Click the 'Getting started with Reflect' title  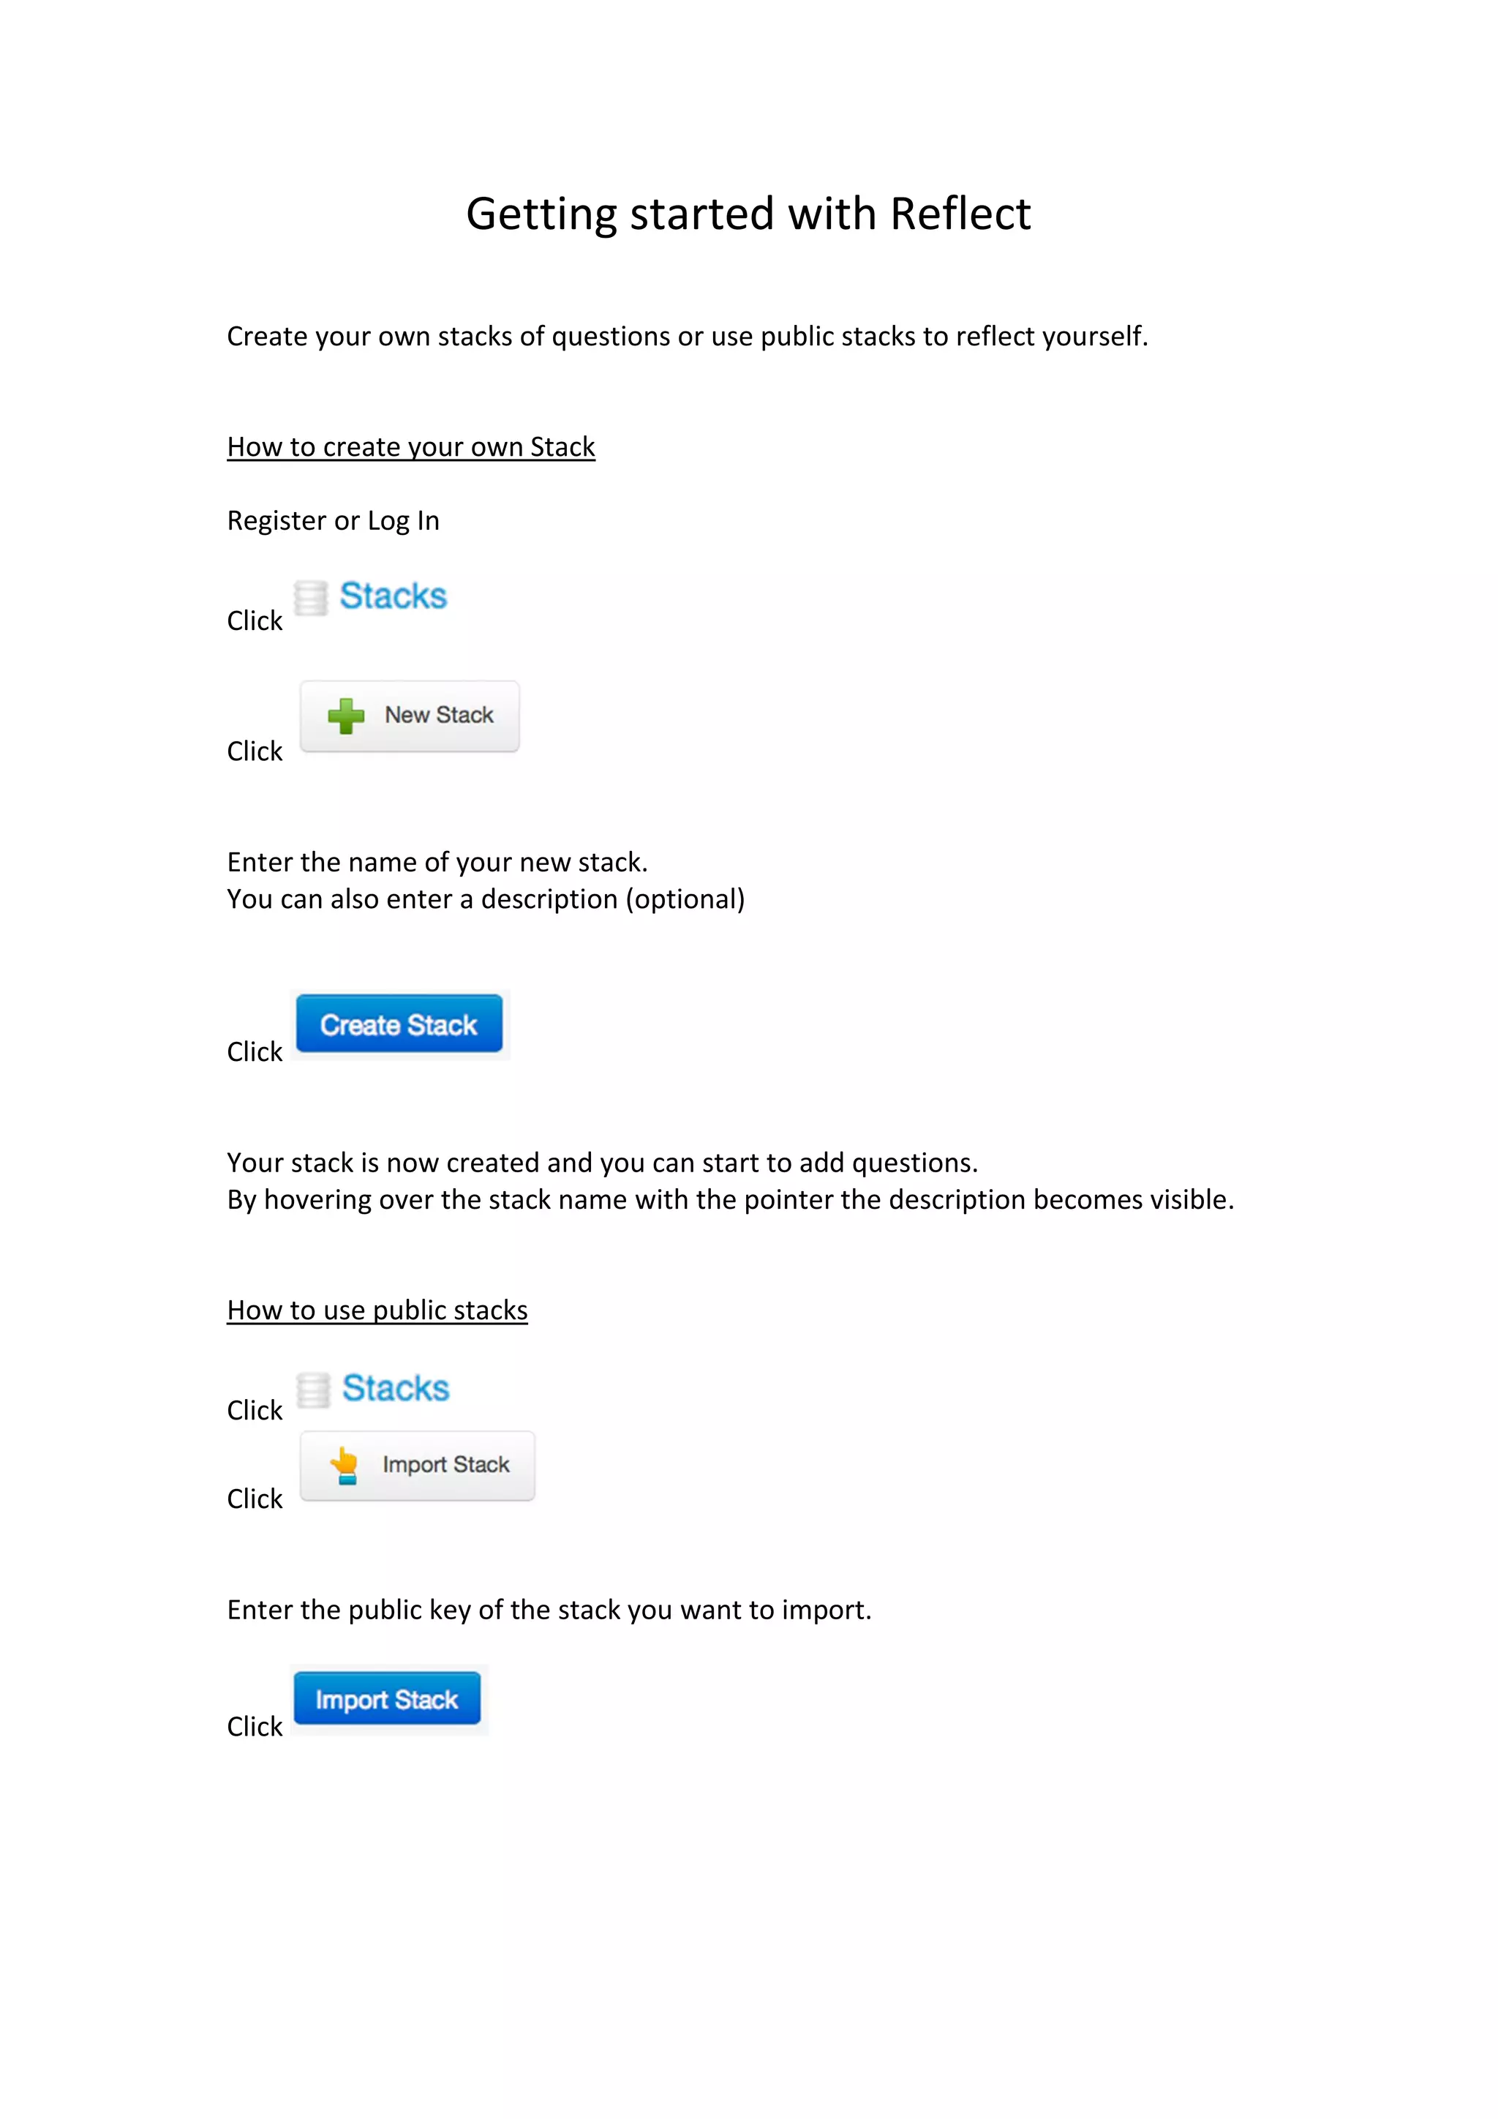tap(748, 214)
